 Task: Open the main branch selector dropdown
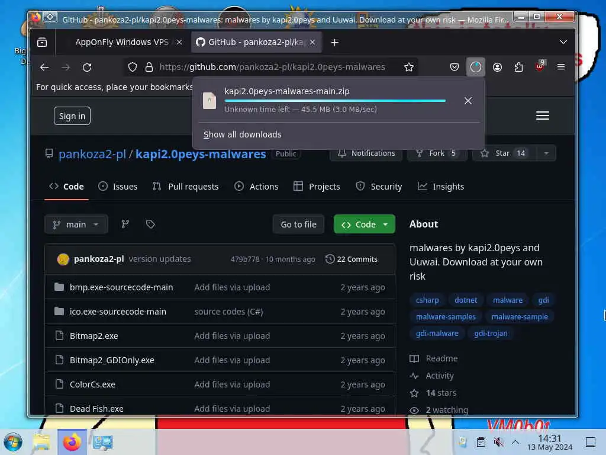click(x=76, y=225)
